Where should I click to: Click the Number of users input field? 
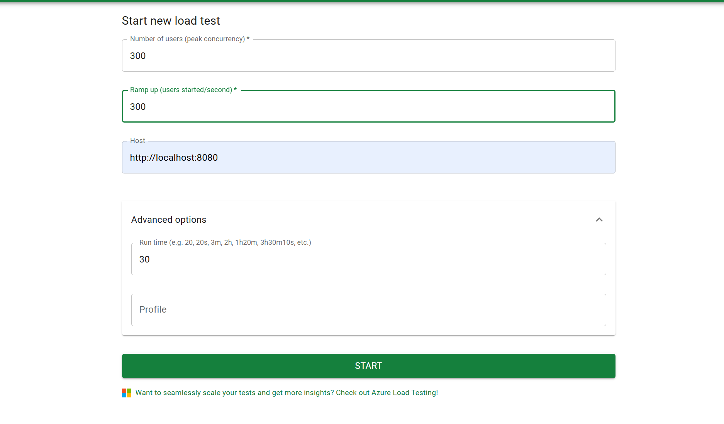pos(368,56)
